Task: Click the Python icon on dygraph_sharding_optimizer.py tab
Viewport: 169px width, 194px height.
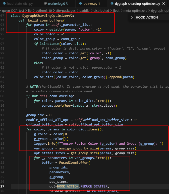Action: (x=111, y=4)
